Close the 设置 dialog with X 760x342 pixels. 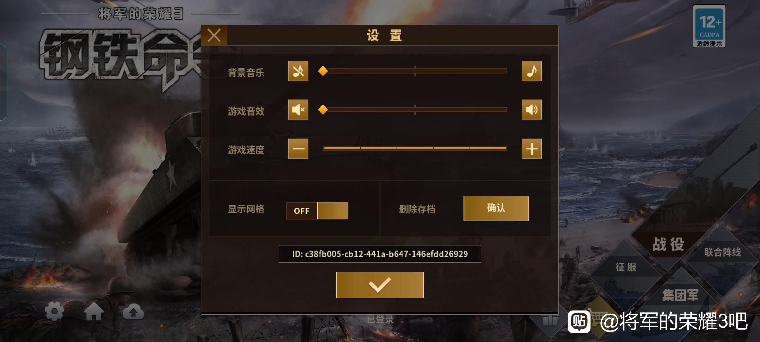[214, 35]
